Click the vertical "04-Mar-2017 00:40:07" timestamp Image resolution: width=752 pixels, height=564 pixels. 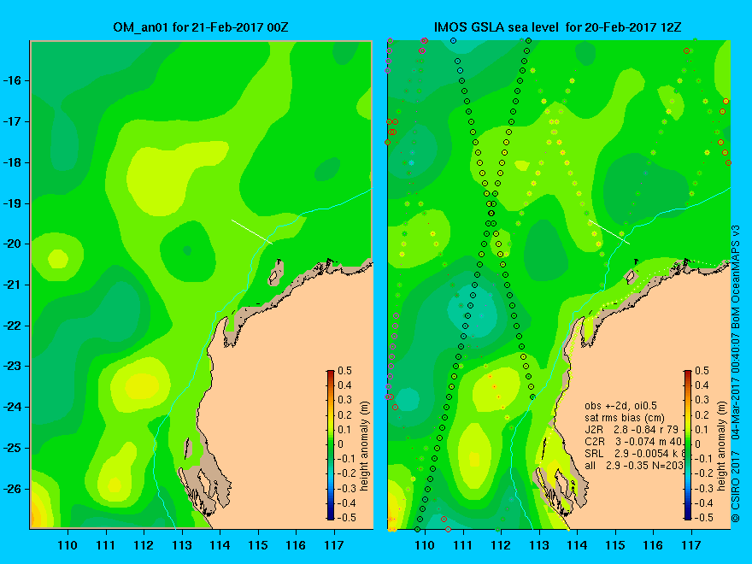tap(735, 387)
